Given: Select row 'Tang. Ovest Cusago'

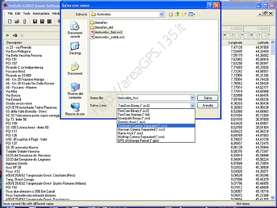Looking at the screenshot, I should [20, 179].
